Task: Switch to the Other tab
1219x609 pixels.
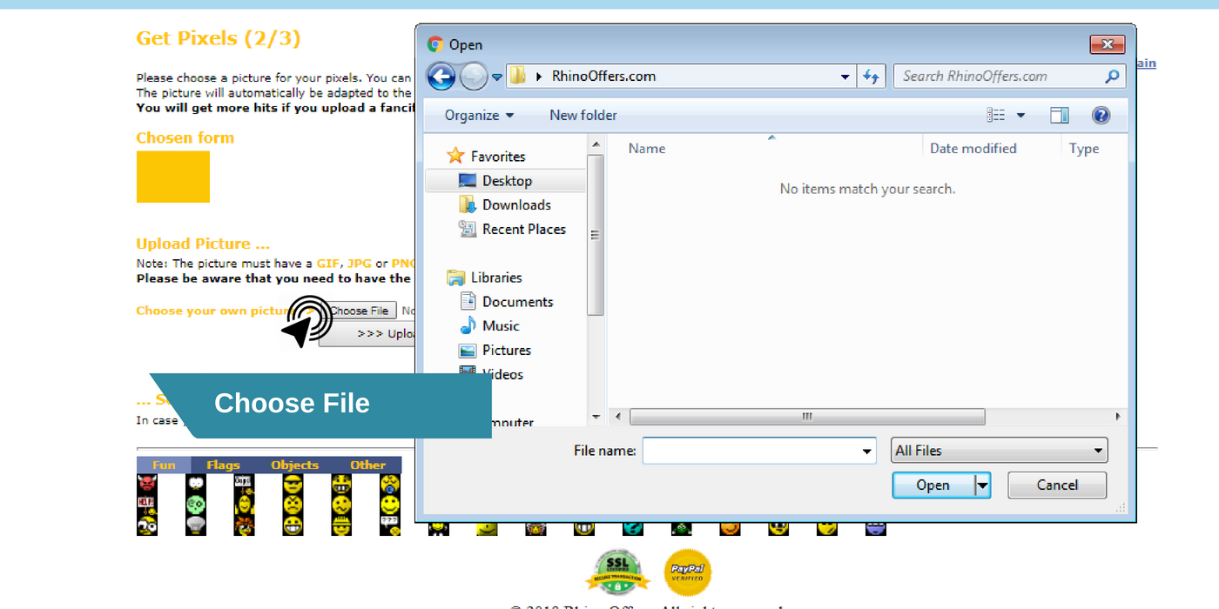Action: click(367, 465)
